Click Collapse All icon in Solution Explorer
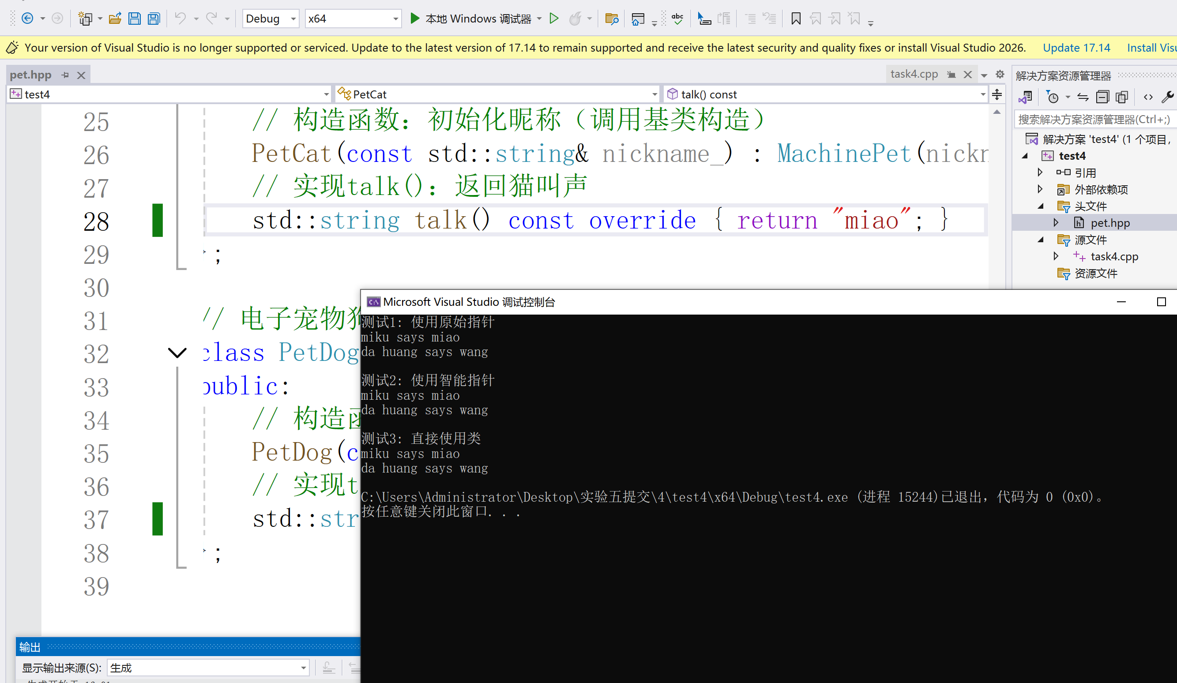Image resolution: width=1177 pixels, height=683 pixels. (x=1103, y=97)
